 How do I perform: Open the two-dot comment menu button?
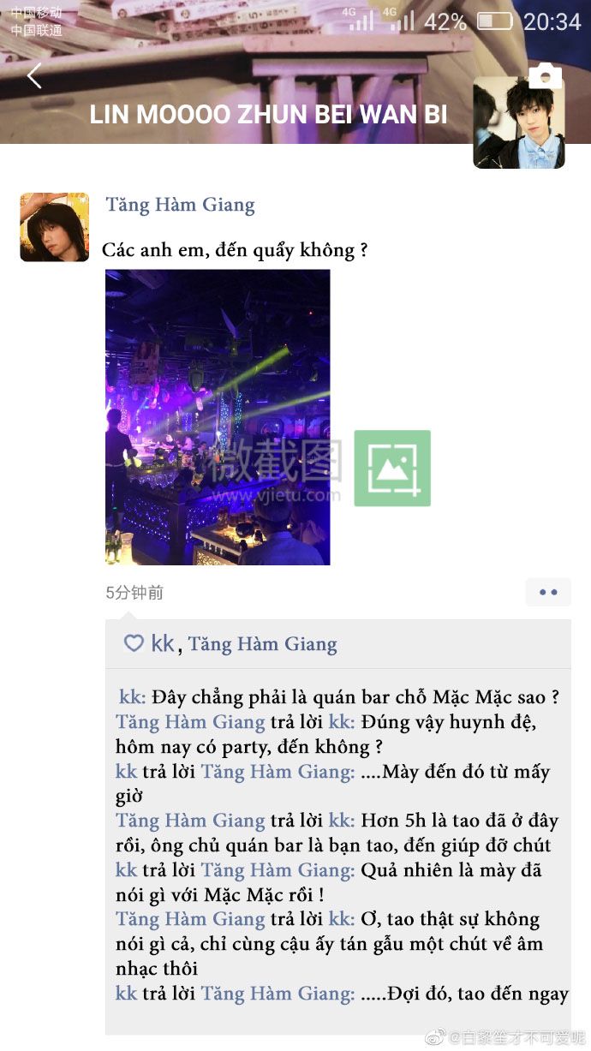[548, 592]
